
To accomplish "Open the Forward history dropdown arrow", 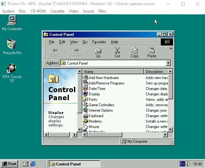I will (x=87, y=53).
